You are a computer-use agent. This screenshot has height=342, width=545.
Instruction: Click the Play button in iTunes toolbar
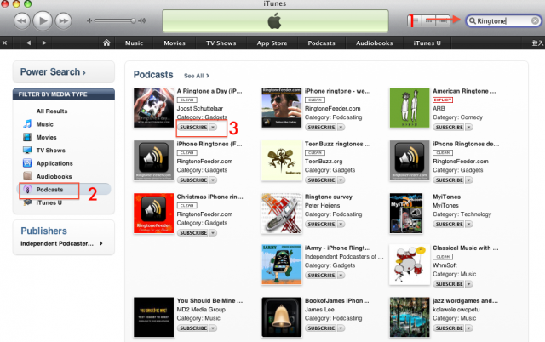[x=43, y=20]
